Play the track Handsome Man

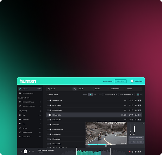tap(50, 110)
